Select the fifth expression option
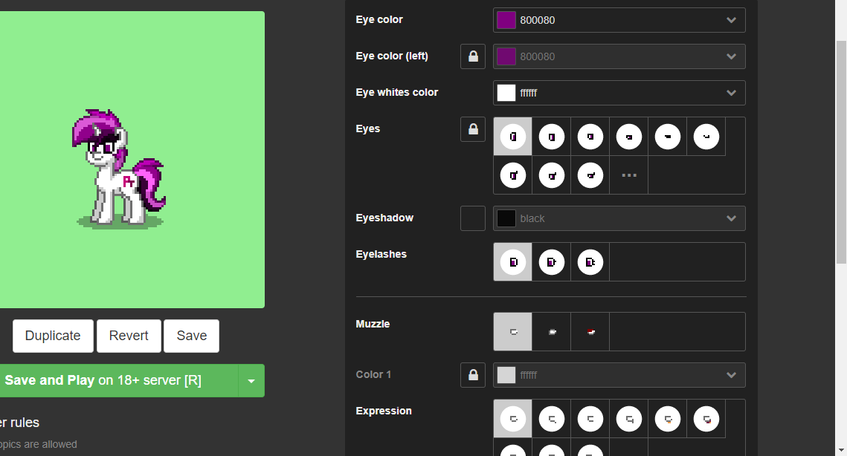 coord(669,419)
